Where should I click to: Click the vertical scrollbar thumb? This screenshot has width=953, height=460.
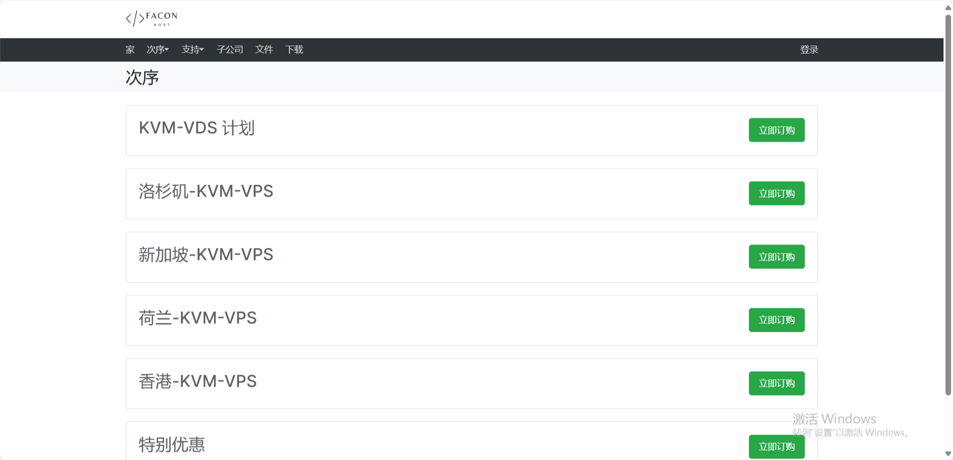click(948, 205)
